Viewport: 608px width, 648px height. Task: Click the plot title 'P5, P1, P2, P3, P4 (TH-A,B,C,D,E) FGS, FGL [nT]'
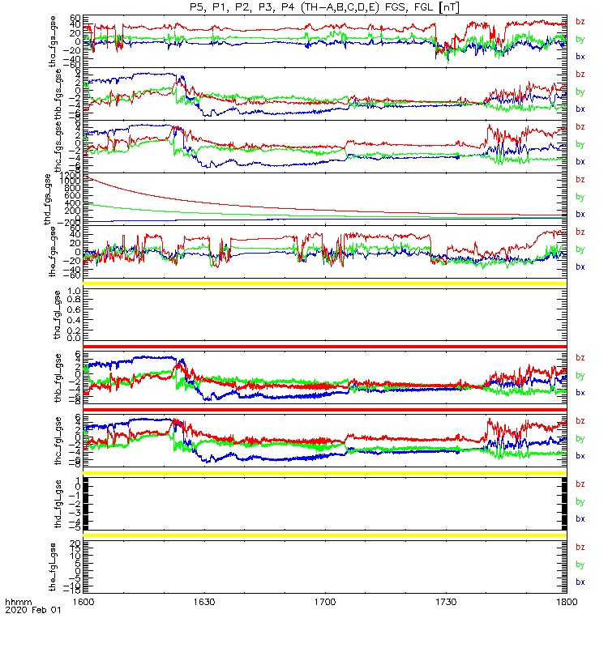coord(325,7)
